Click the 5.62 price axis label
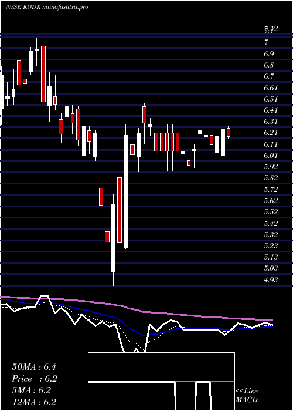The height and width of the screenshot is (411, 293). 270,201
